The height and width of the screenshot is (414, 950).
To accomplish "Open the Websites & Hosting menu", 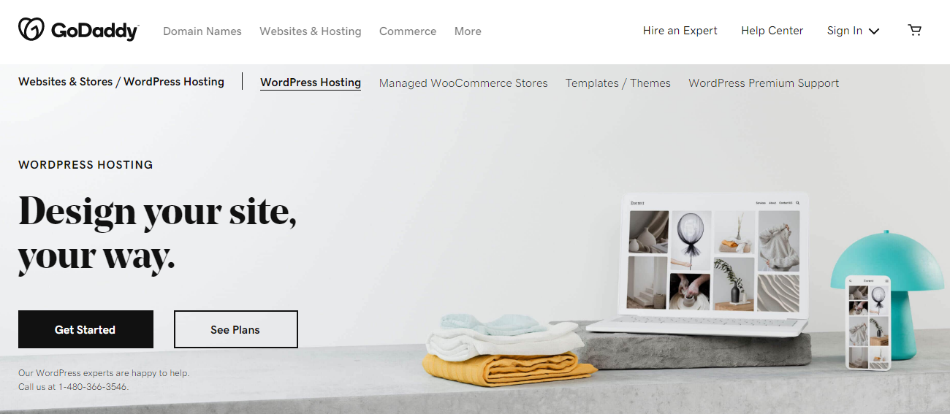I will click(311, 31).
